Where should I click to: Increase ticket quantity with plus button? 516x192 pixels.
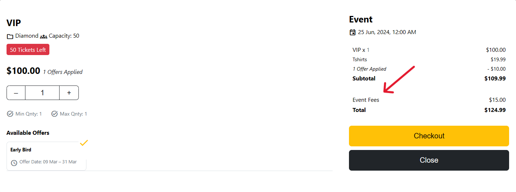pos(69,93)
